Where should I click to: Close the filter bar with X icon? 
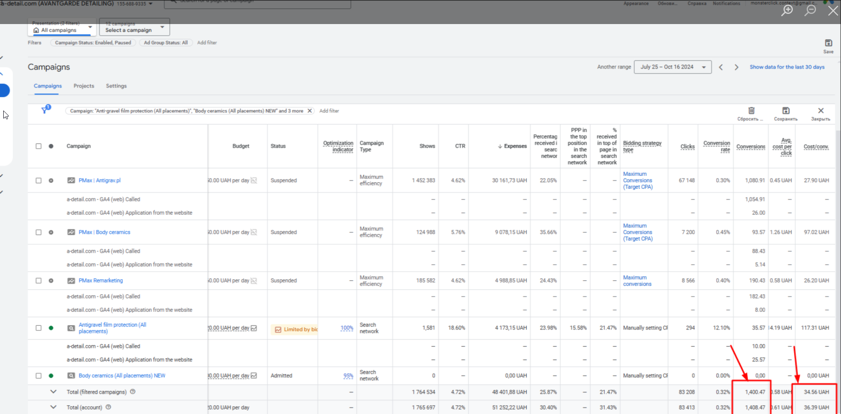click(x=820, y=111)
